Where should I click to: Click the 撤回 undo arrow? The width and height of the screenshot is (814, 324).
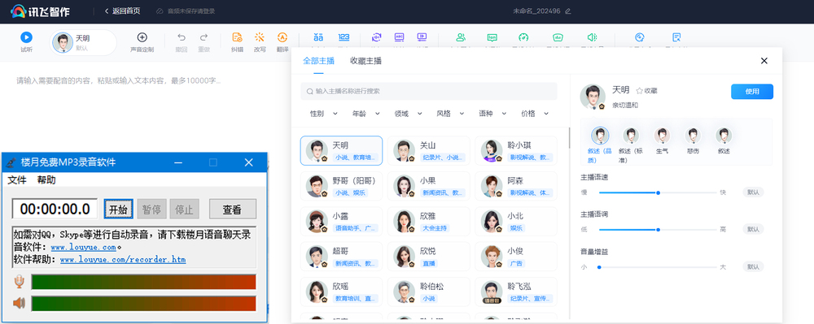182,37
